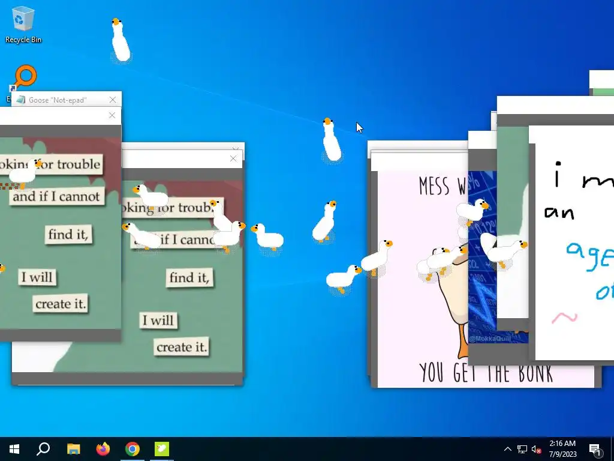Click the notepad icon in Goose Not-epad title
This screenshot has height=461, width=614.
(x=21, y=100)
